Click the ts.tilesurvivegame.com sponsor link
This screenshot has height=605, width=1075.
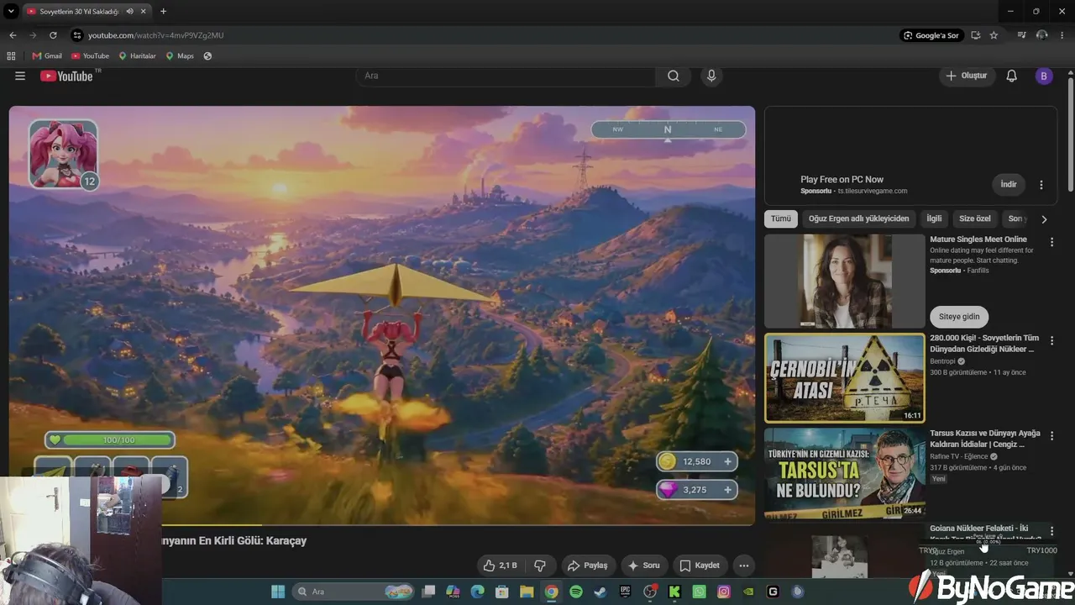[x=872, y=191]
